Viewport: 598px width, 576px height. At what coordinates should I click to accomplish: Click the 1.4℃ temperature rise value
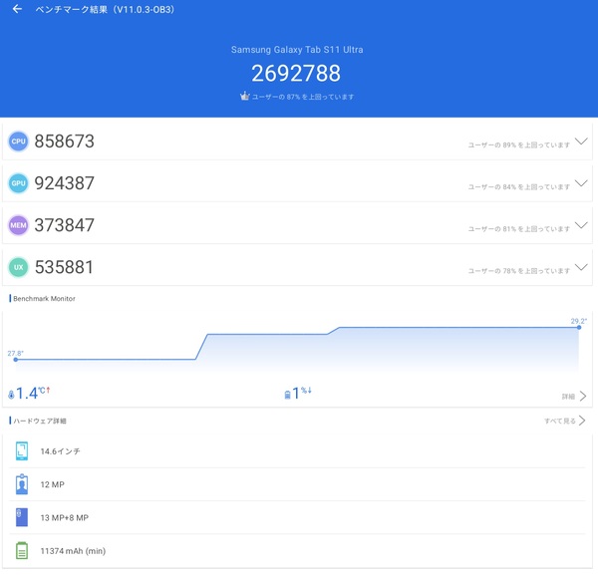point(33,394)
